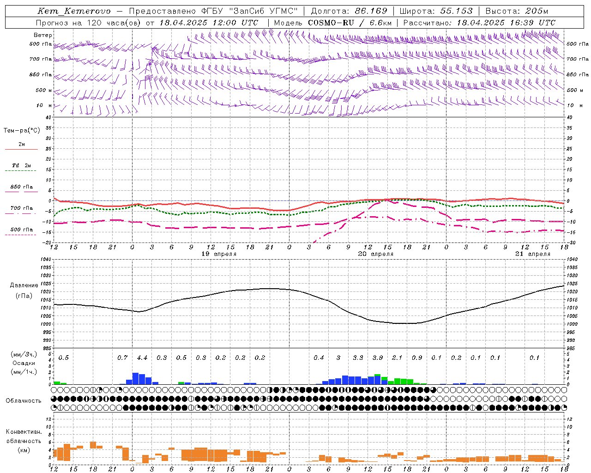Click the 4.4 precipitation value

[x=142, y=358]
